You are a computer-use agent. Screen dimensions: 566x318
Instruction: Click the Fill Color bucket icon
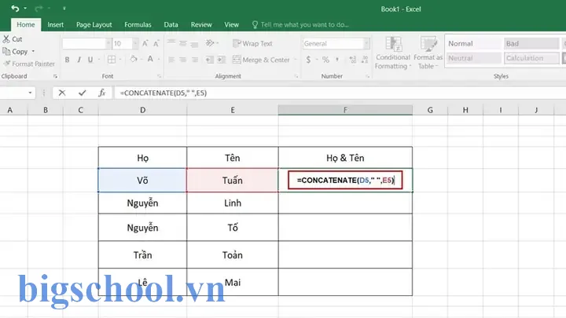tap(134, 59)
